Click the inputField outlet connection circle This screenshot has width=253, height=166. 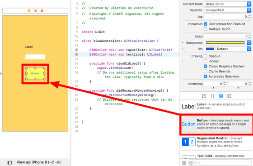[x=76, y=50]
